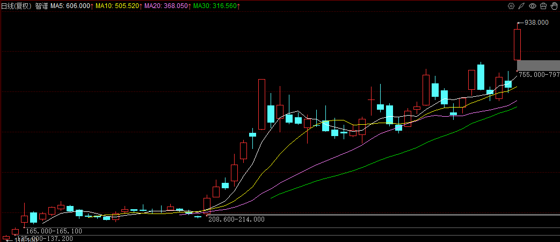Viewport: 560px width, 242px height.
Task: Click gray gap band above 208.600-214.000
Action: coord(383,215)
